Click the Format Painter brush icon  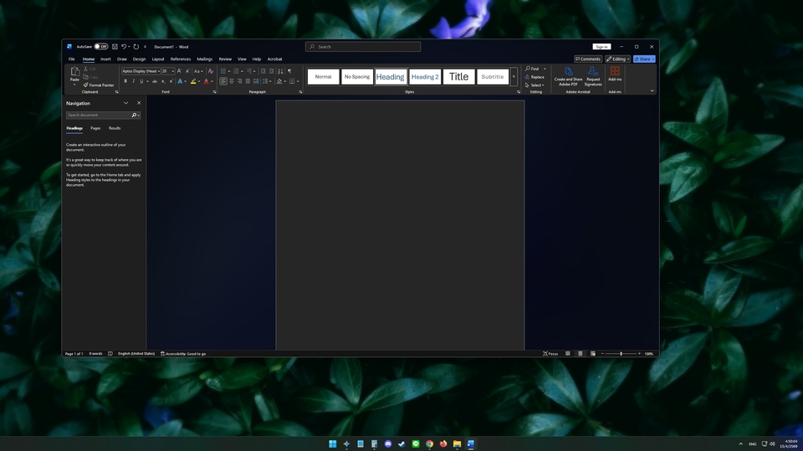[85, 85]
